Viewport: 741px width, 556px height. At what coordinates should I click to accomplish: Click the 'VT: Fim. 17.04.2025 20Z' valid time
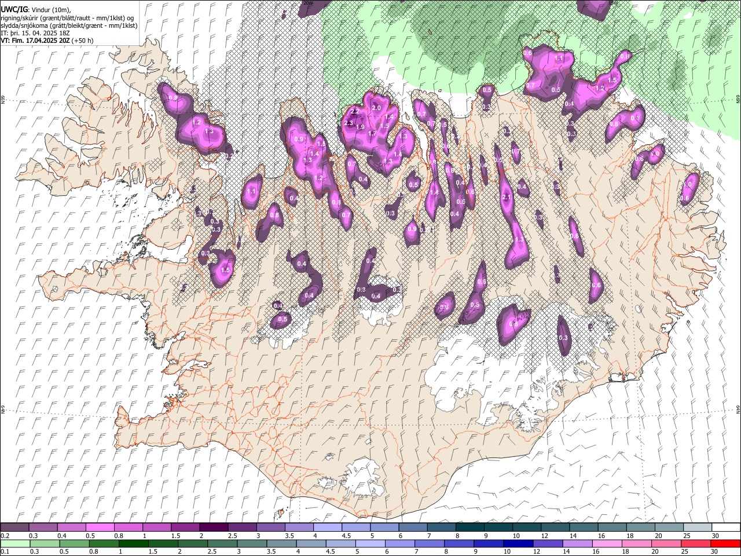coord(35,41)
